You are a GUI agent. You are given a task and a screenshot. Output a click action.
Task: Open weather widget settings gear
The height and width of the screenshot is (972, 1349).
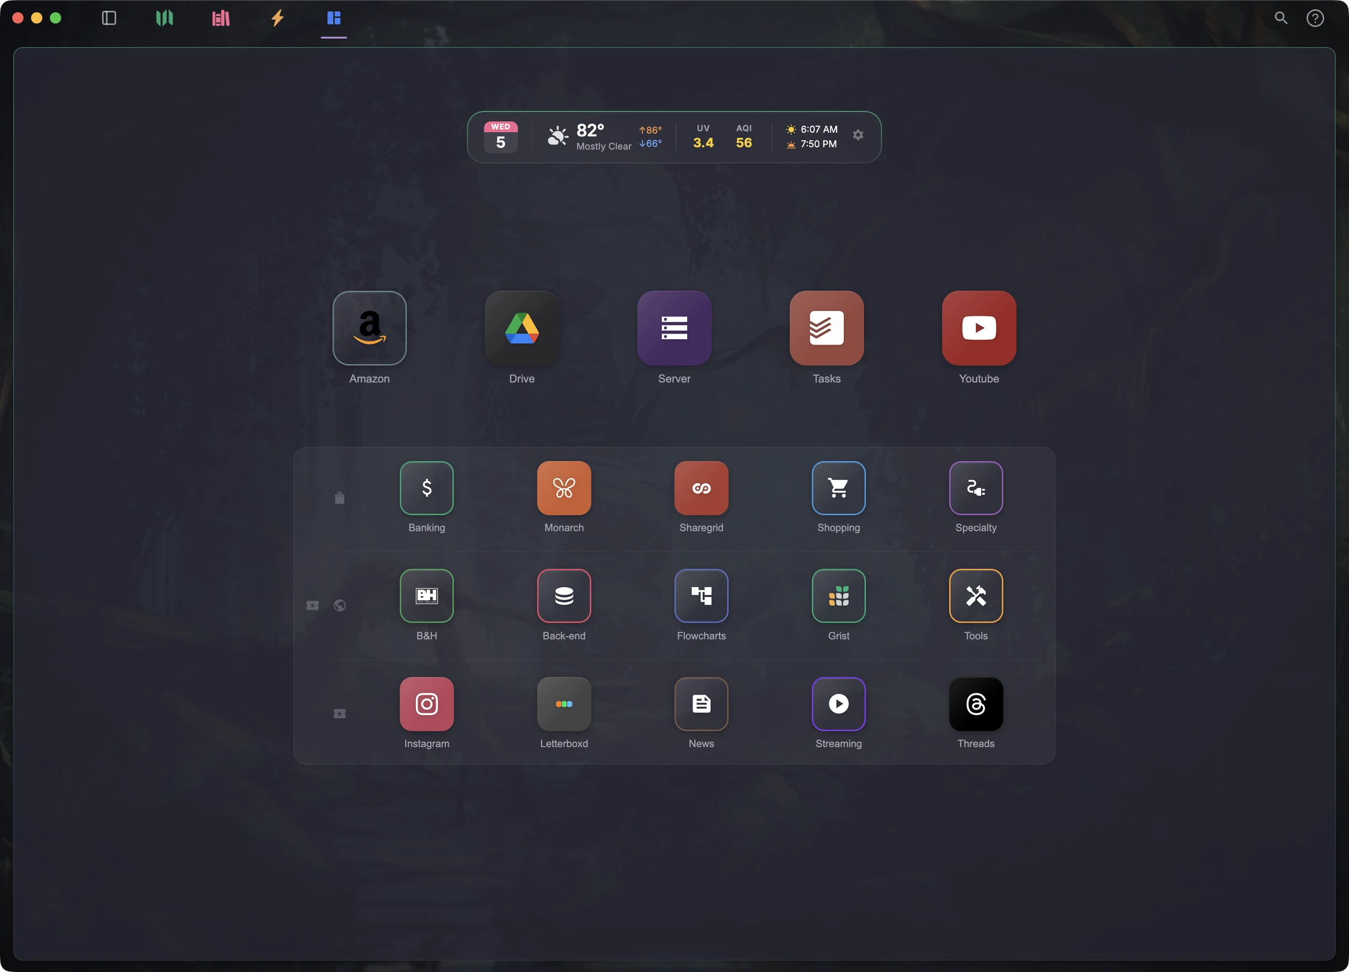[858, 135]
